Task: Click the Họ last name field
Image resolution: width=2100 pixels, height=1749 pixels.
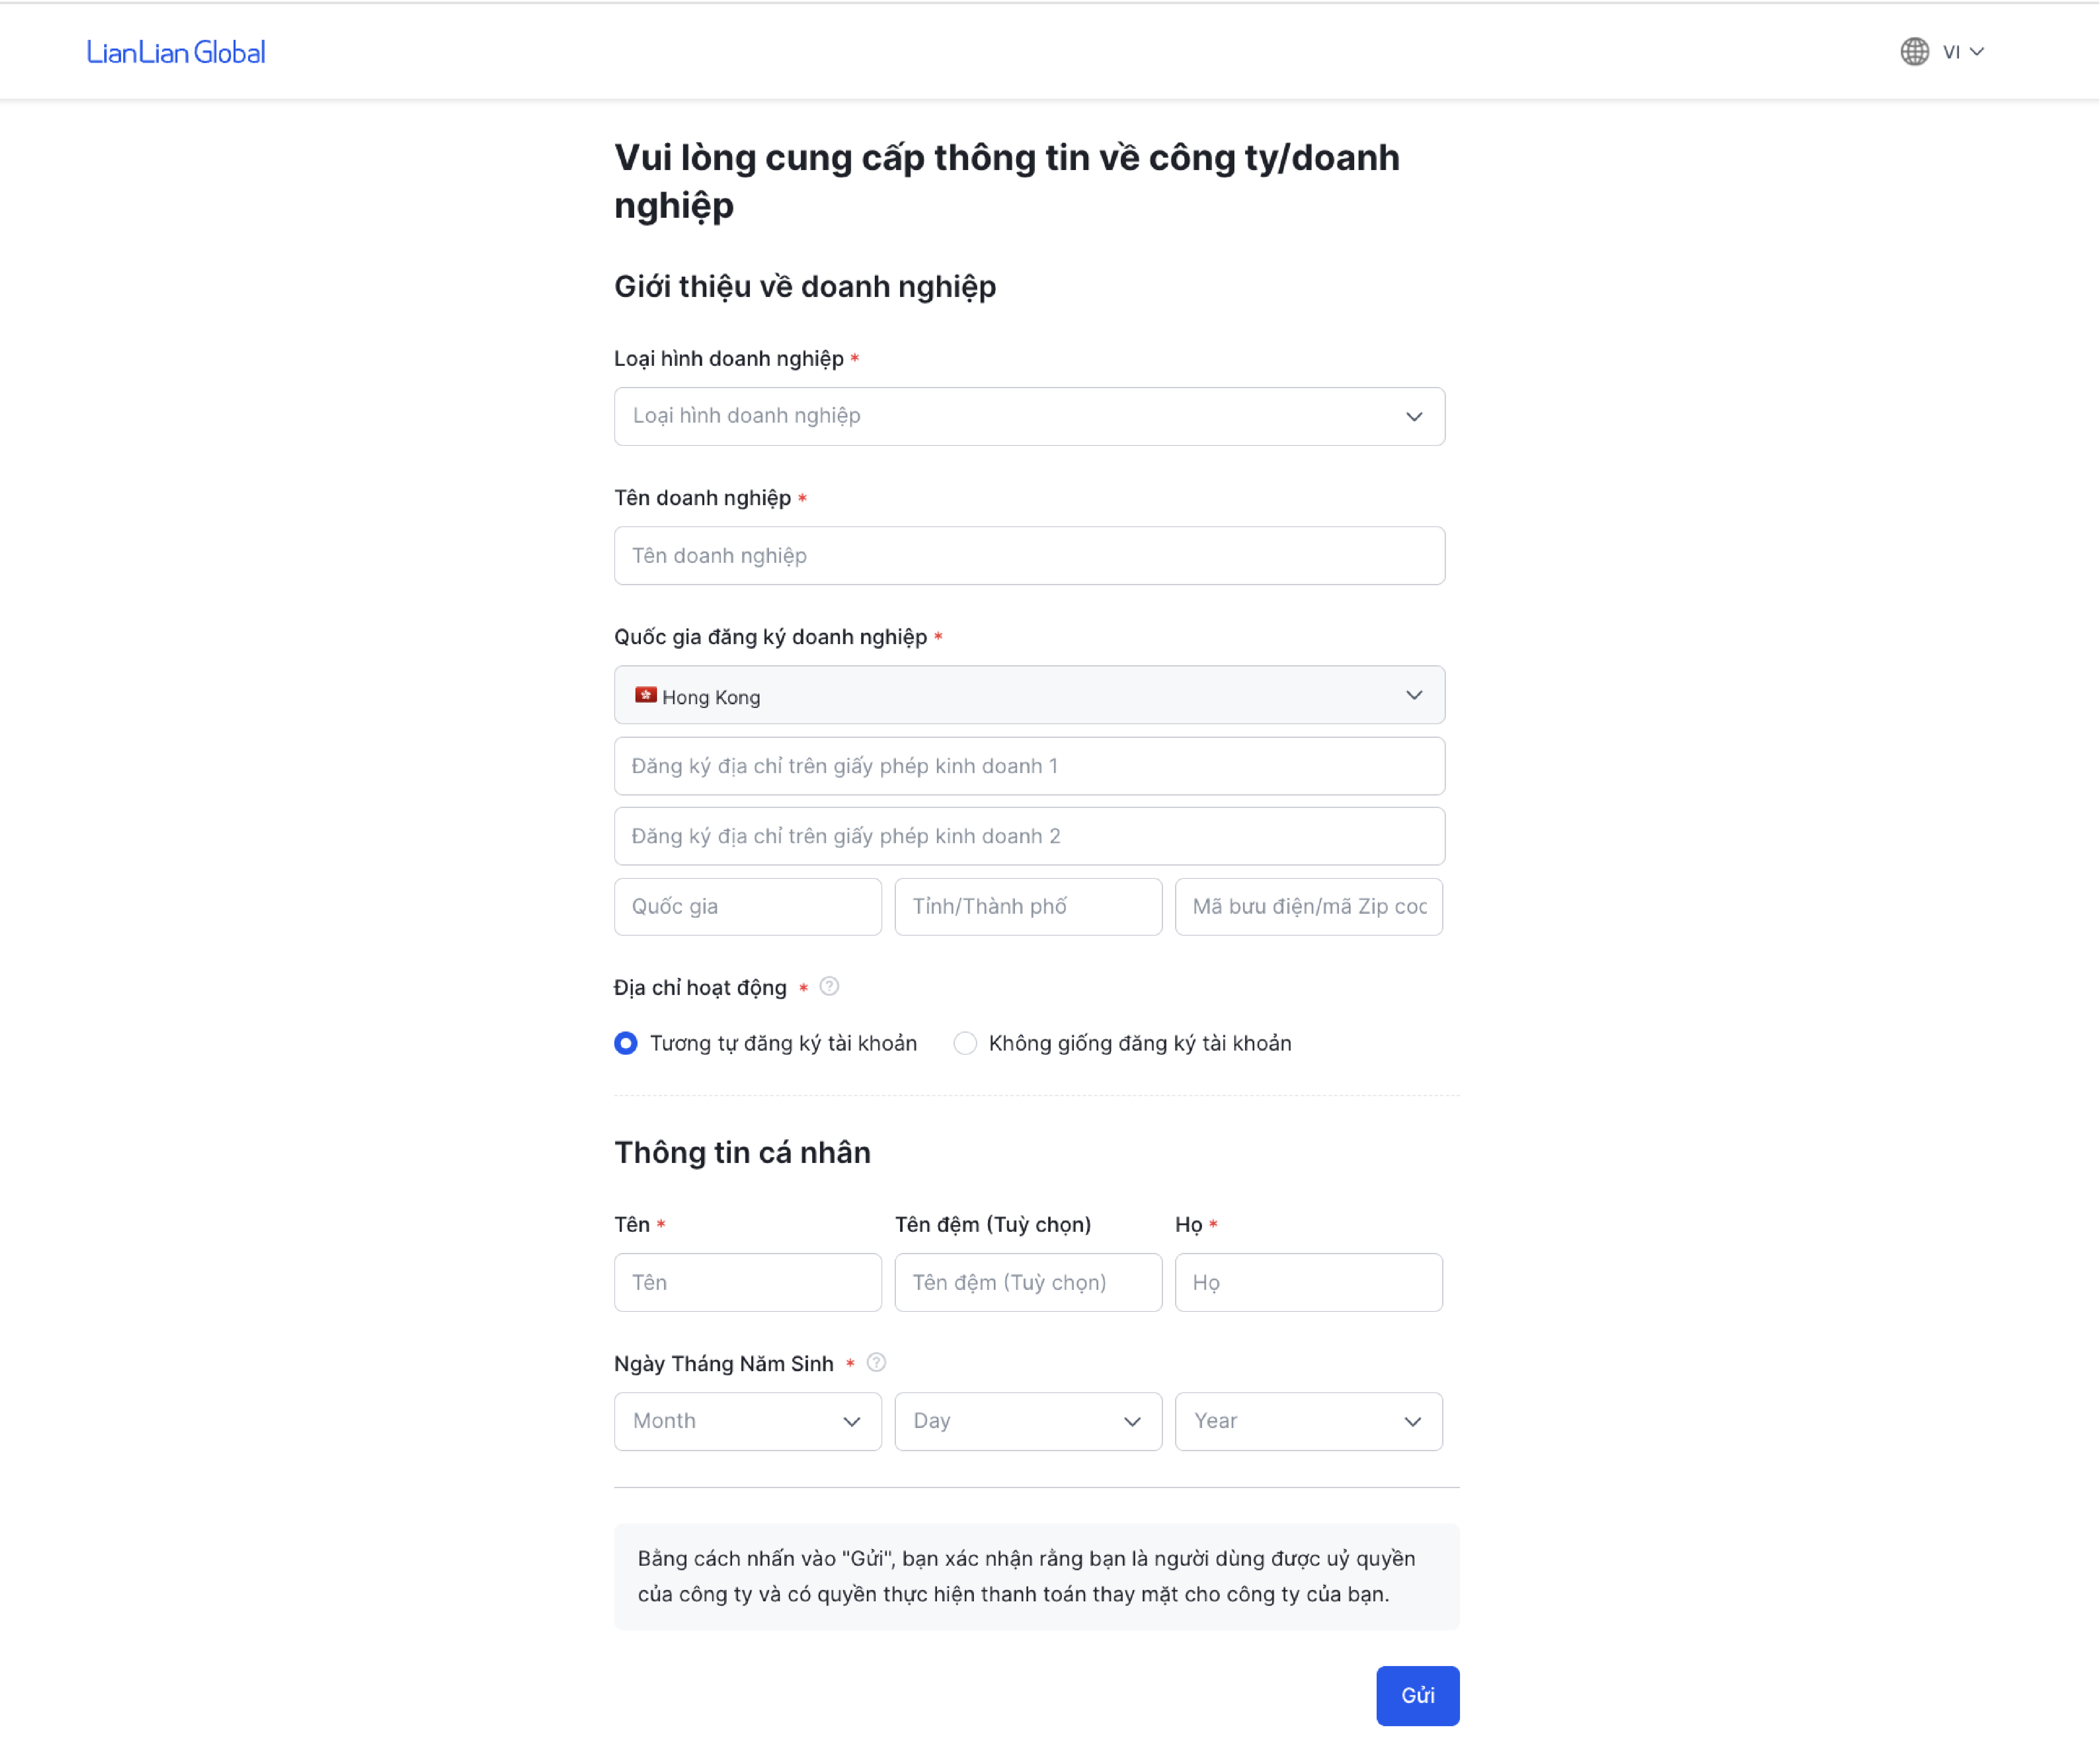Action: [x=1308, y=1283]
